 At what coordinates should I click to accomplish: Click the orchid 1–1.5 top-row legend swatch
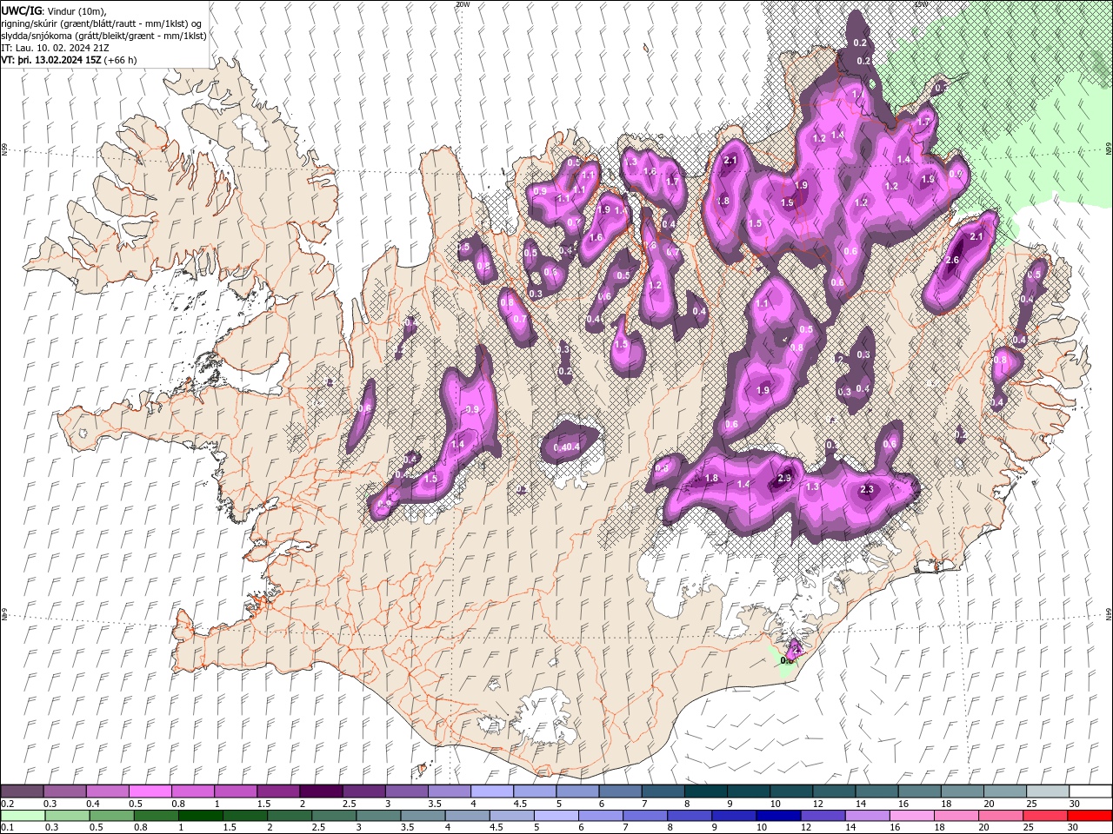point(237,791)
